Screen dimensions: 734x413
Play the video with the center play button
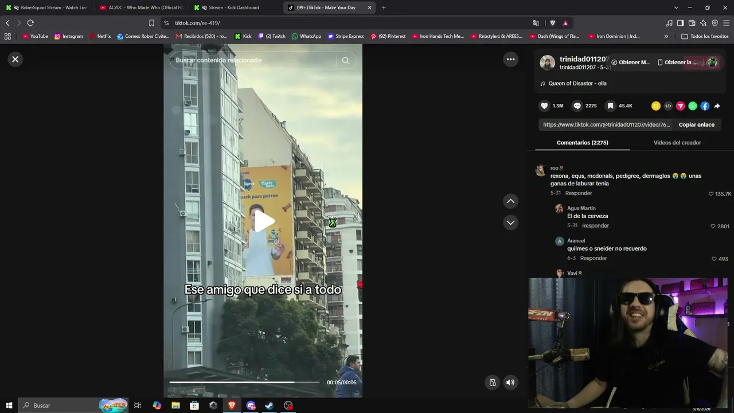click(x=263, y=221)
